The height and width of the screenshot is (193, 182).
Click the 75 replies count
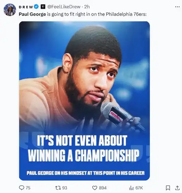28,188
